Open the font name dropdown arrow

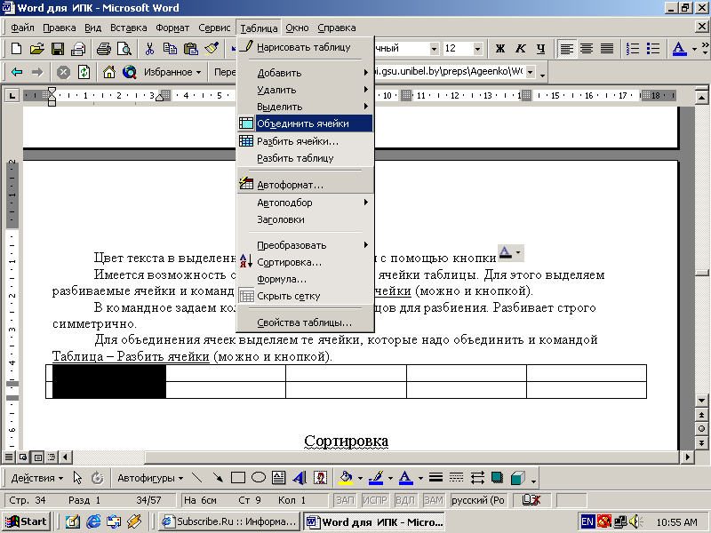(x=435, y=49)
